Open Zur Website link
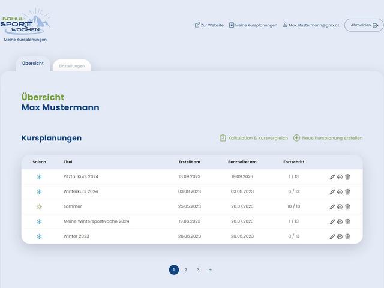Image resolution: width=384 pixels, height=288 pixels. click(x=209, y=25)
